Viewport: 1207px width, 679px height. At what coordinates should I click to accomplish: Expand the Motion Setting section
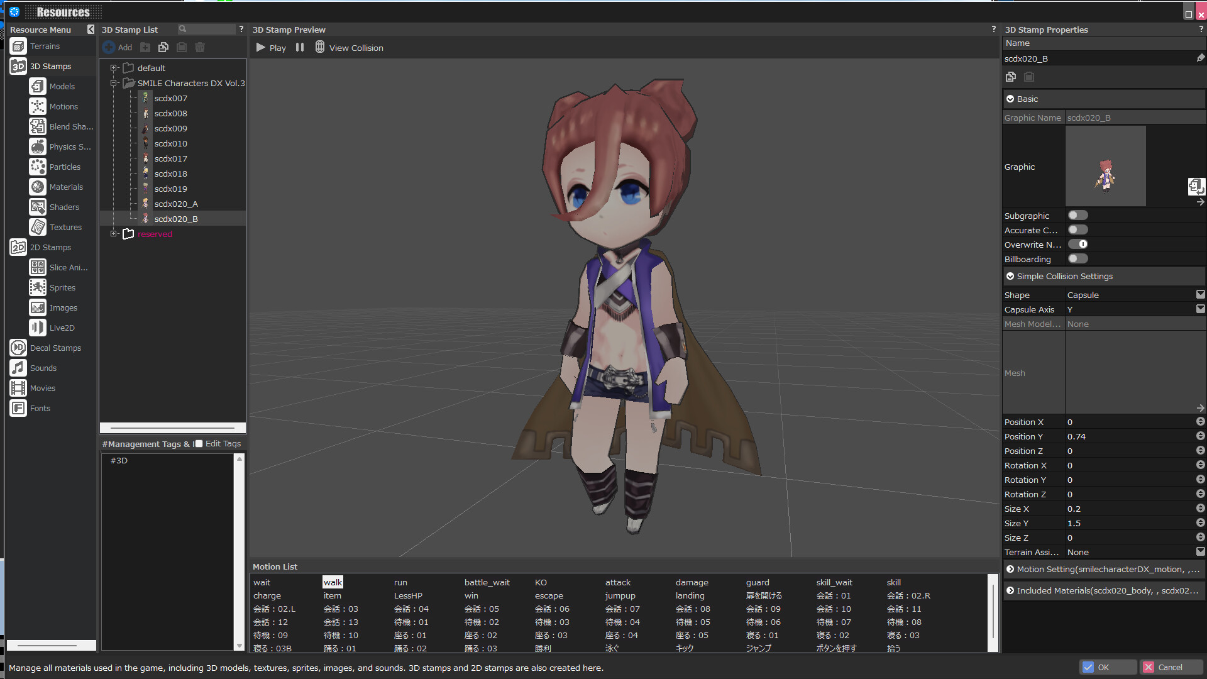tap(1010, 570)
